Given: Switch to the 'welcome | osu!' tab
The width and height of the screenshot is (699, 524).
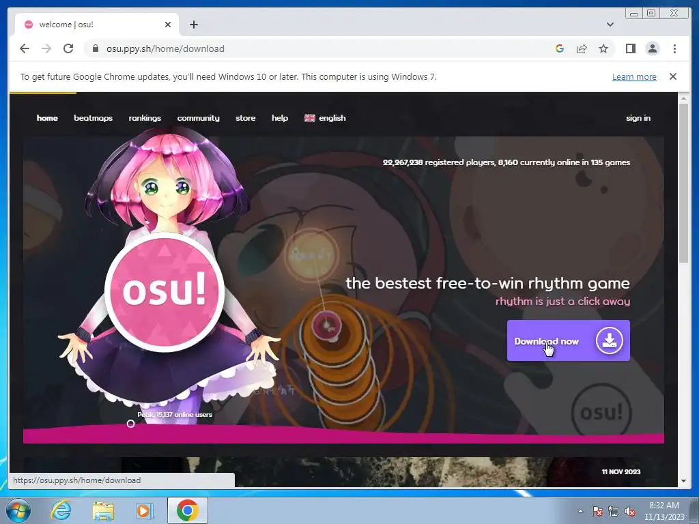Looking at the screenshot, I should (96, 25).
